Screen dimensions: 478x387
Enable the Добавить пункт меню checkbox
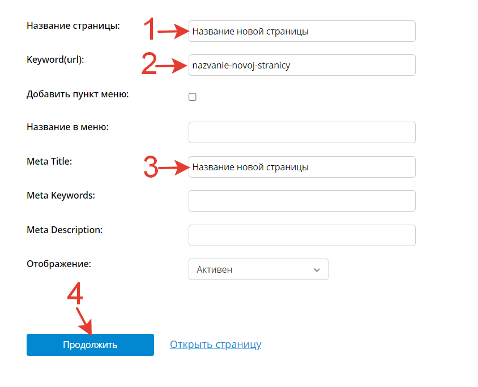tap(193, 97)
